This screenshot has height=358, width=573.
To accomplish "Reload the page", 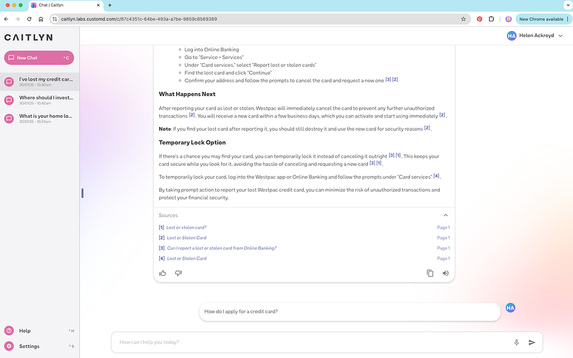I will click(x=29, y=19).
